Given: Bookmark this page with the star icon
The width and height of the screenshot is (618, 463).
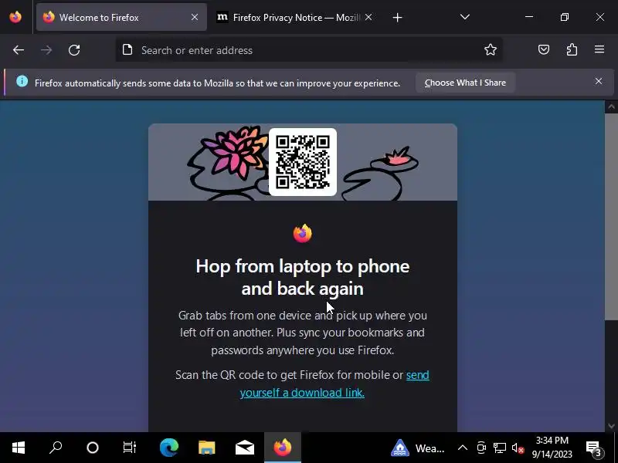Looking at the screenshot, I should pos(491,49).
